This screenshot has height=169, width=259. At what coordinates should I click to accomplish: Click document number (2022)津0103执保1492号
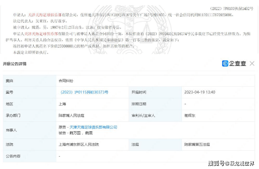231,9
